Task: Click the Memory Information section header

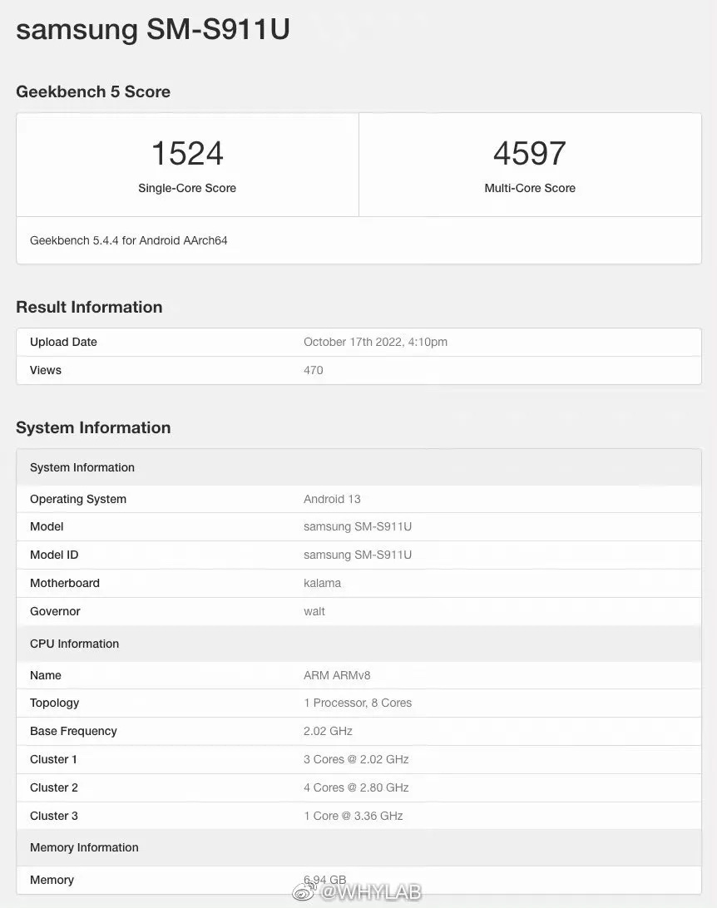Action: tap(84, 847)
